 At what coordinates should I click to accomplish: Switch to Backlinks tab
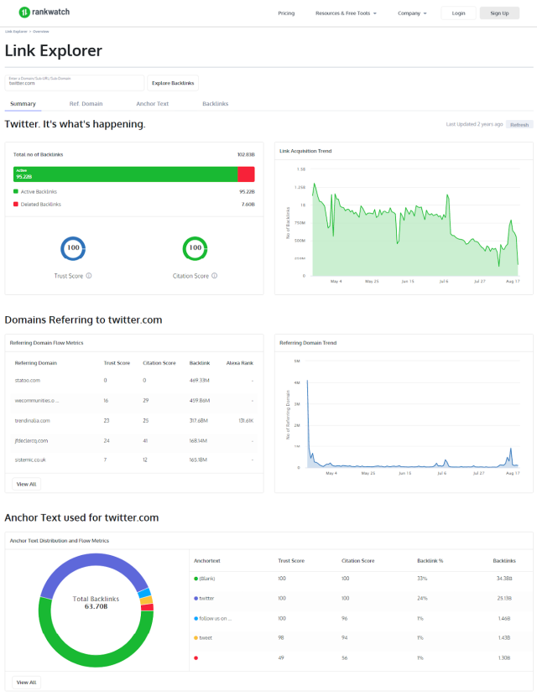pyautogui.click(x=216, y=104)
